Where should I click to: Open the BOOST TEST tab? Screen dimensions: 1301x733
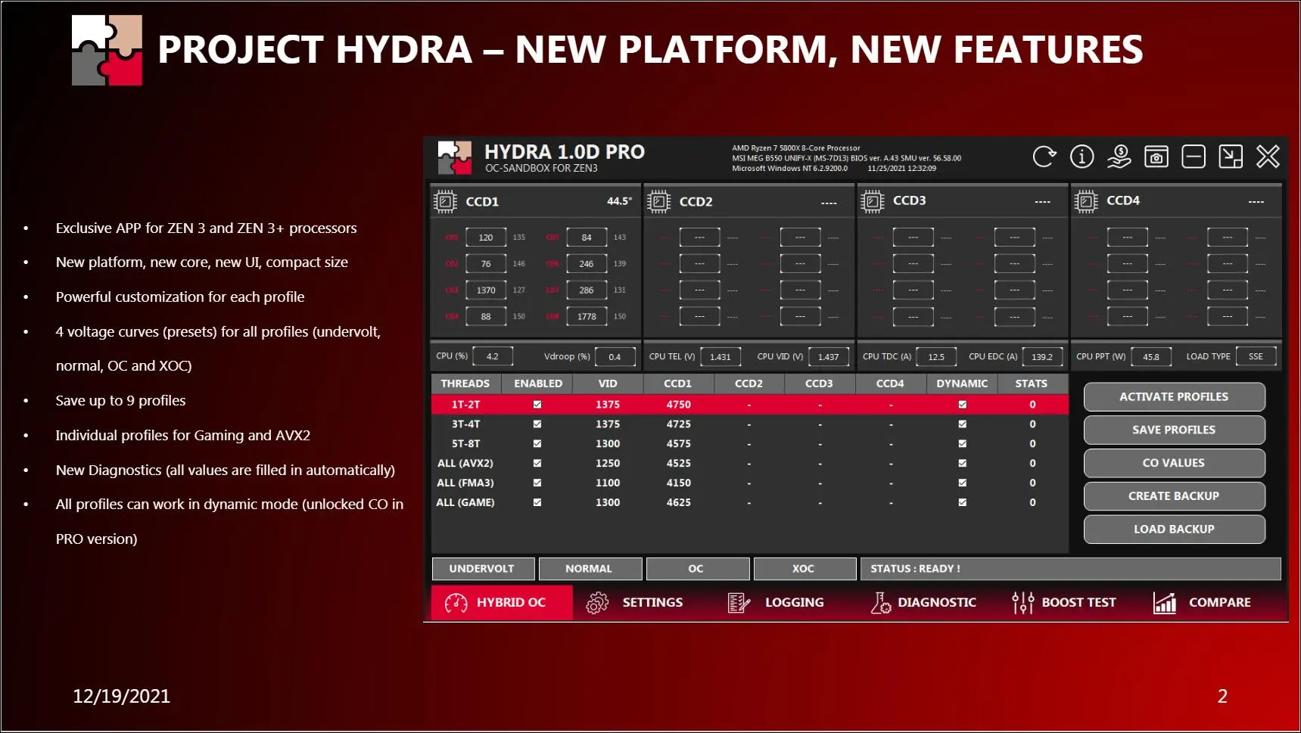1064,603
